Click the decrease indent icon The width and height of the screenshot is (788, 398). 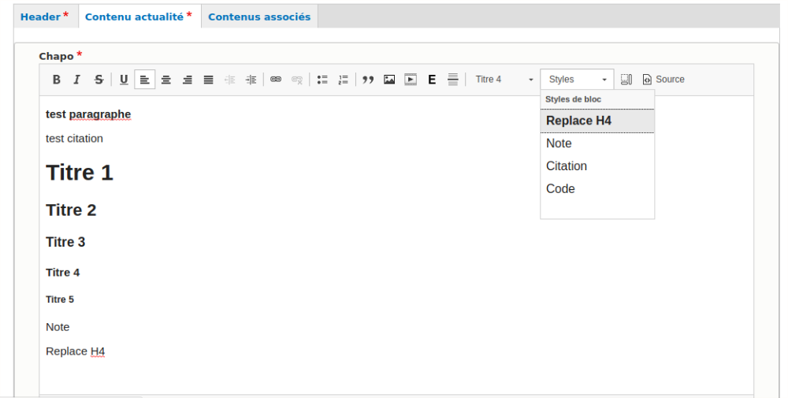pos(229,80)
